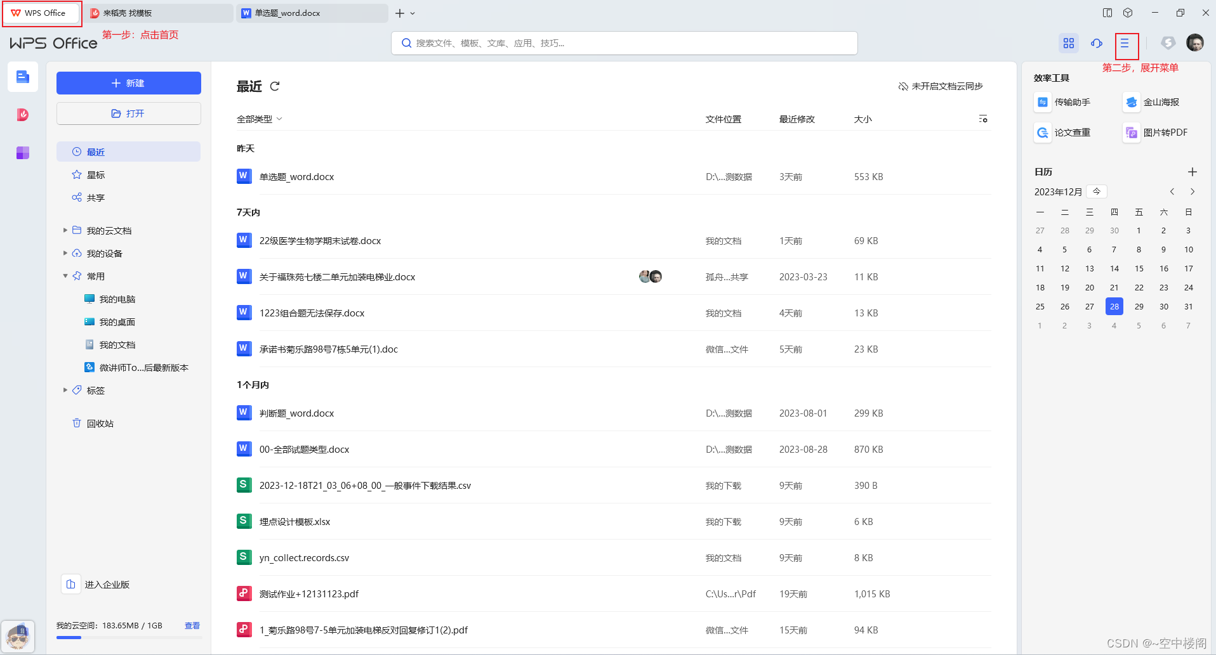
Task: Open the Docer templates sidebar icon
Action: pyautogui.click(x=23, y=115)
